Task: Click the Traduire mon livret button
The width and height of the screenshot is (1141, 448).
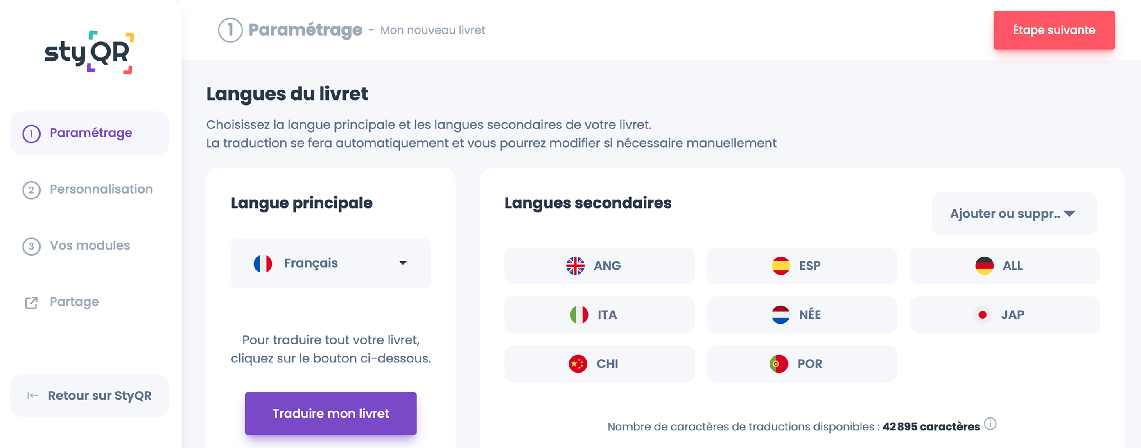Action: 330,413
